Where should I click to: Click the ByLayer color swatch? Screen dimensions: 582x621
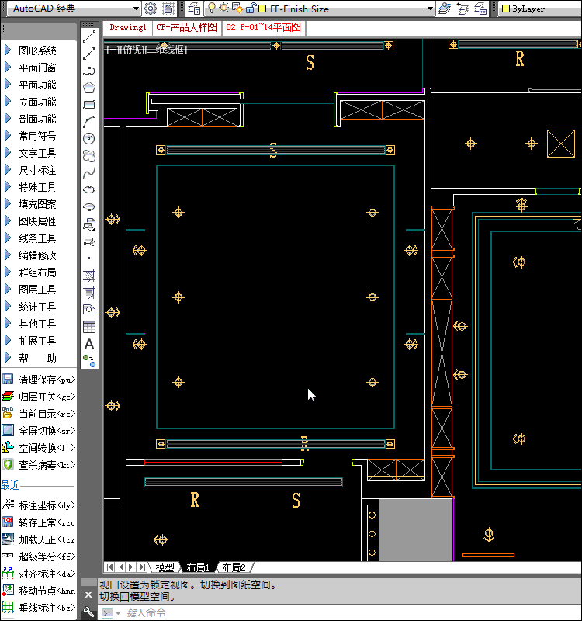(506, 9)
